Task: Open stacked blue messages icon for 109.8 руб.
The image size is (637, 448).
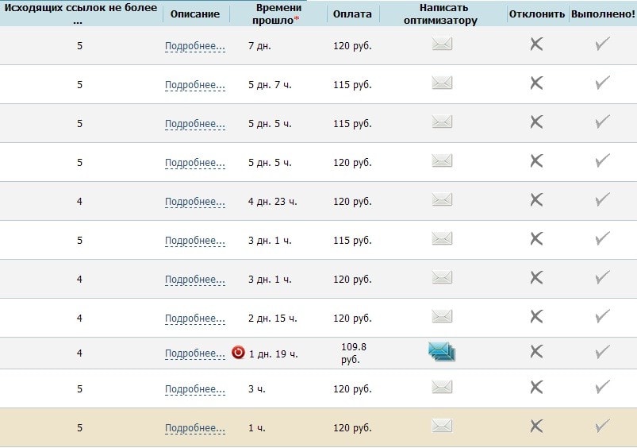Action: [x=442, y=351]
